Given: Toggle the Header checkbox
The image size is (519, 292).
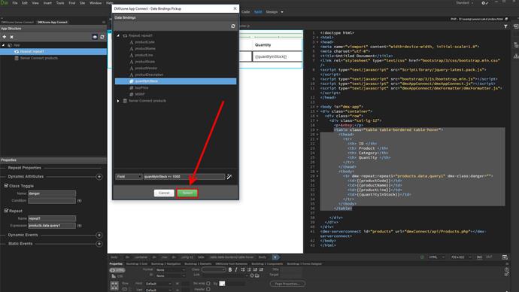Looking at the screenshot, I should (208, 289).
